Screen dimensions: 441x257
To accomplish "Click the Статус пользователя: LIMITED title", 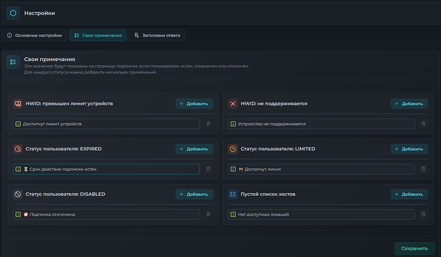I will tap(278, 149).
